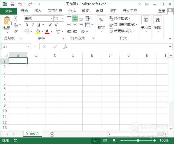
Task: Open the font name dropdown
Action: (51, 18)
